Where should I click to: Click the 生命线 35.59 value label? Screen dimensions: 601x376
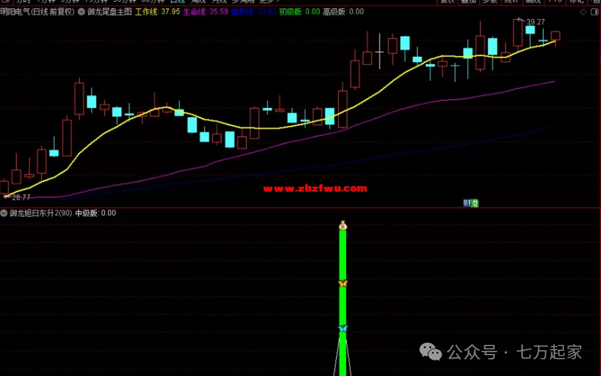tap(205, 12)
